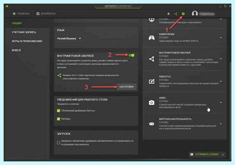
Task: Uncheck GeForce driver updates notification checkbox
Action: (58, 111)
